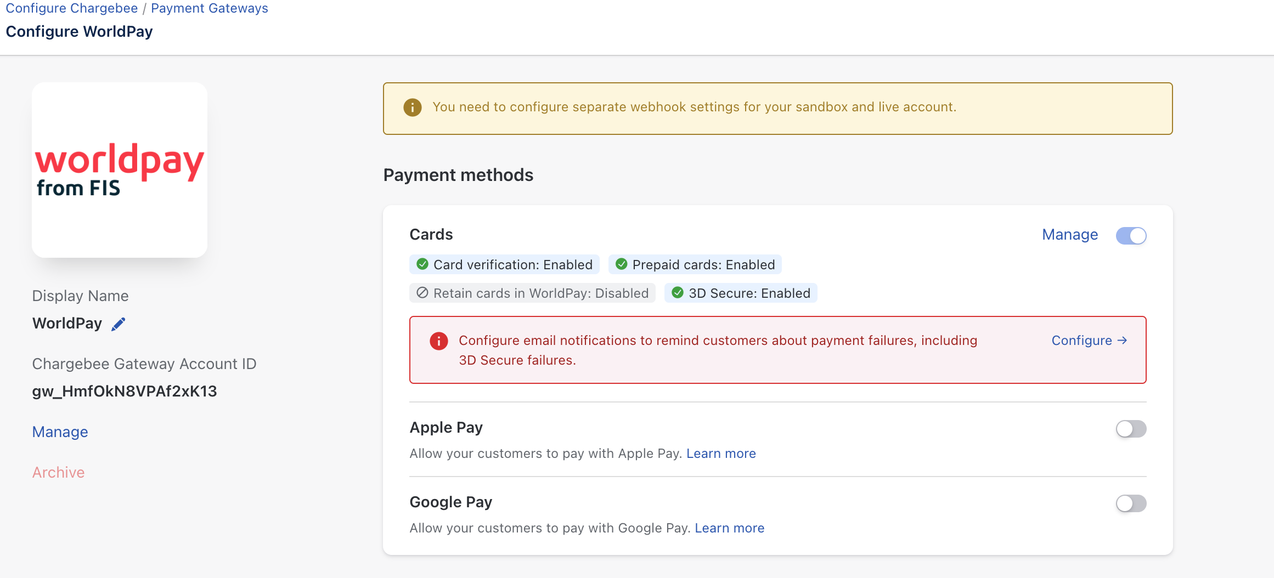Click the worldpay from FIS logo
The height and width of the screenshot is (578, 1274).
point(120,170)
